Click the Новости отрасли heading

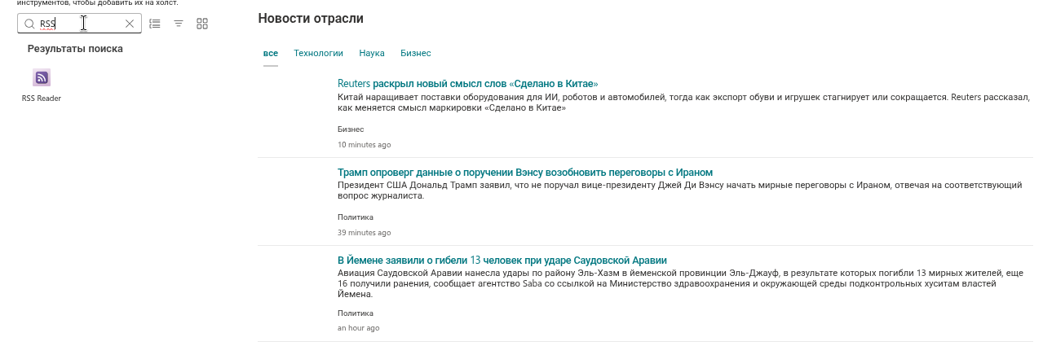[x=311, y=18]
